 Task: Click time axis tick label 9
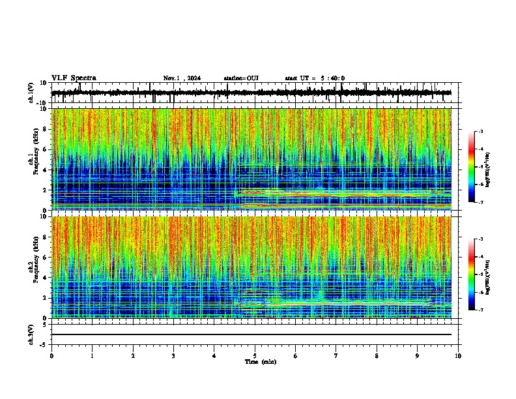pyautogui.click(x=417, y=356)
